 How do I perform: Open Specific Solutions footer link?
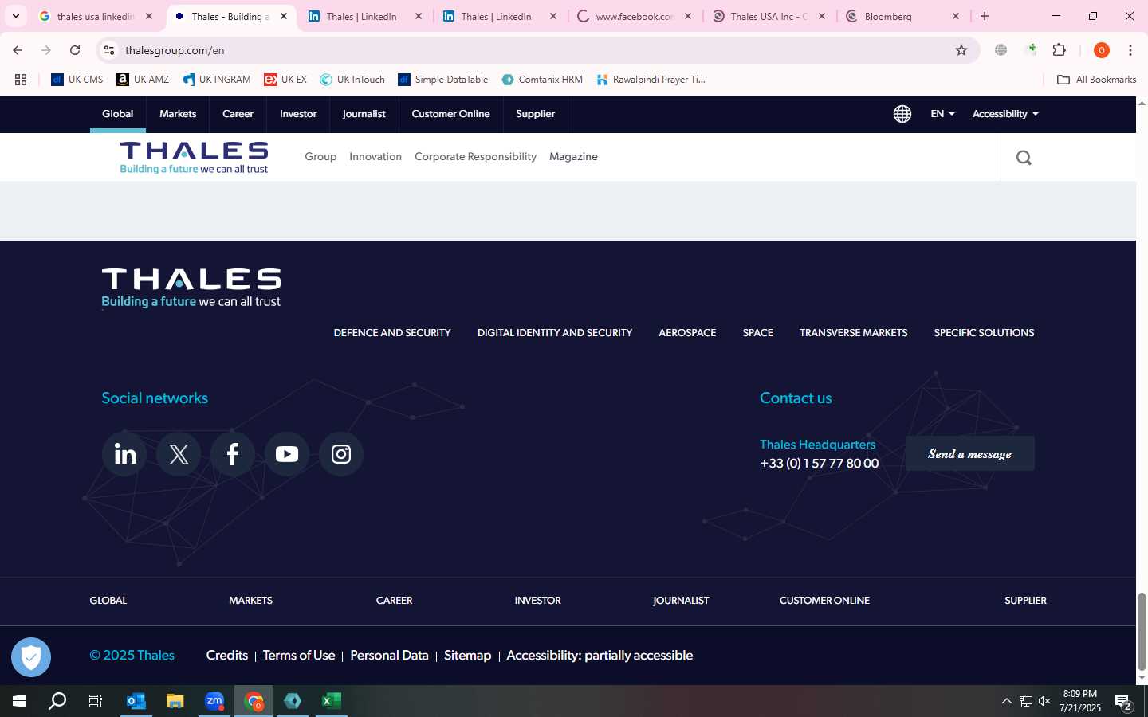pyautogui.click(x=984, y=333)
